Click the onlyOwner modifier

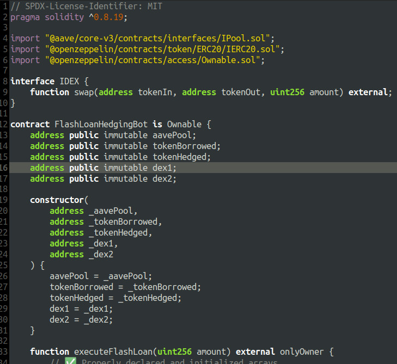(x=302, y=351)
